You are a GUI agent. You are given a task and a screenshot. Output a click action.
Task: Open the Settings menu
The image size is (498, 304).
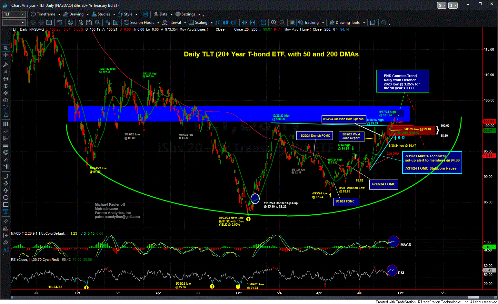click(x=188, y=14)
